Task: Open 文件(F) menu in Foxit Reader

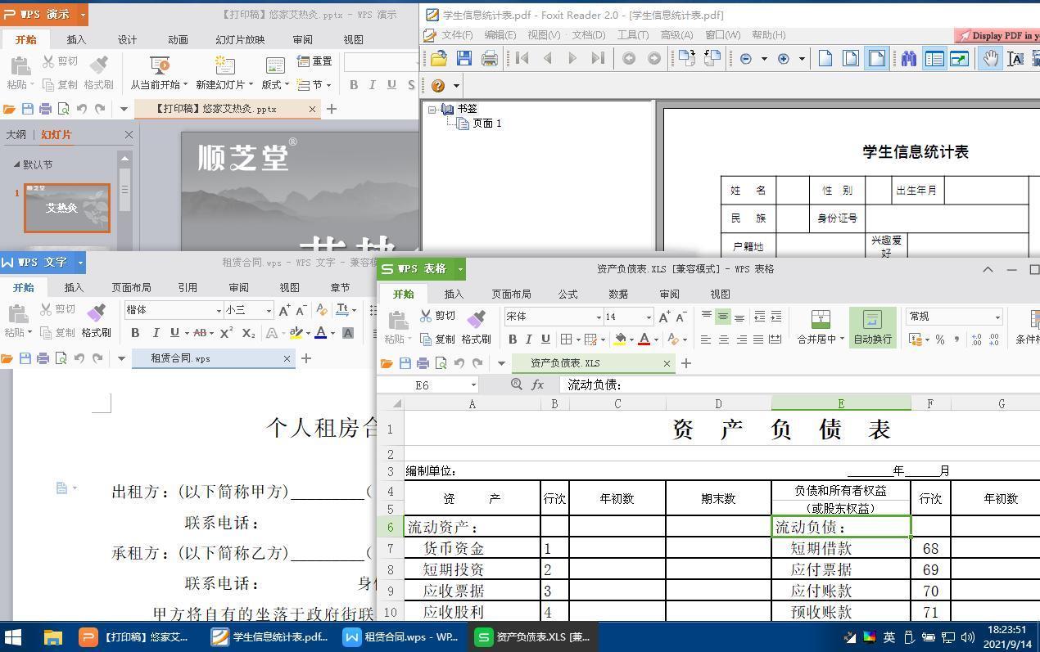Action: (456, 35)
